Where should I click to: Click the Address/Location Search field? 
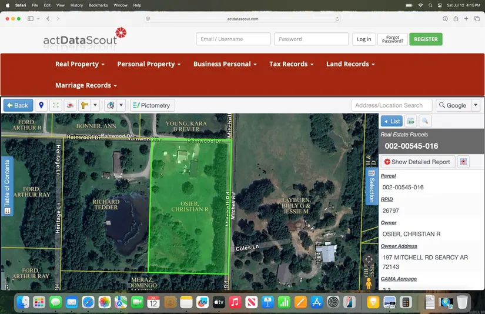point(392,105)
